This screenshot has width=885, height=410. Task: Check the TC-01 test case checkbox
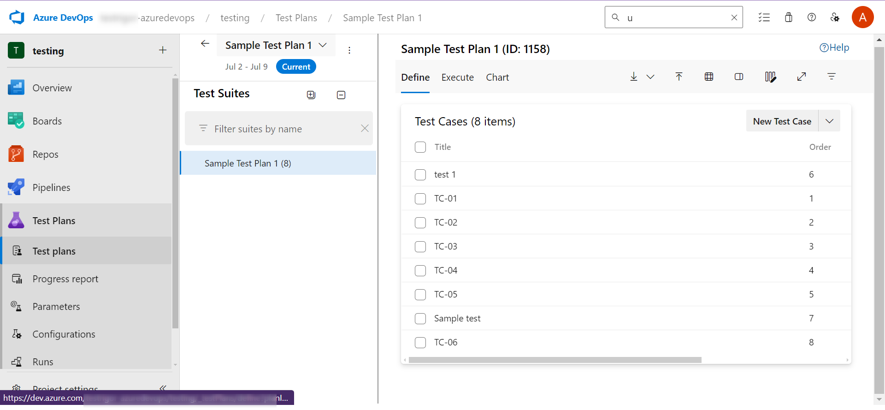tap(420, 199)
